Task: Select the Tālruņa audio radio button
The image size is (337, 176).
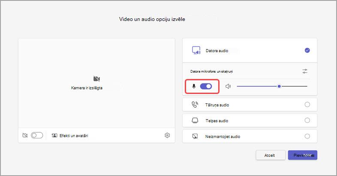Action: pos(307,105)
